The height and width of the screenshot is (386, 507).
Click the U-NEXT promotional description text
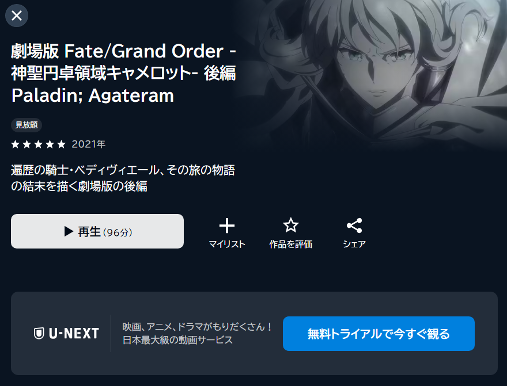point(197,334)
